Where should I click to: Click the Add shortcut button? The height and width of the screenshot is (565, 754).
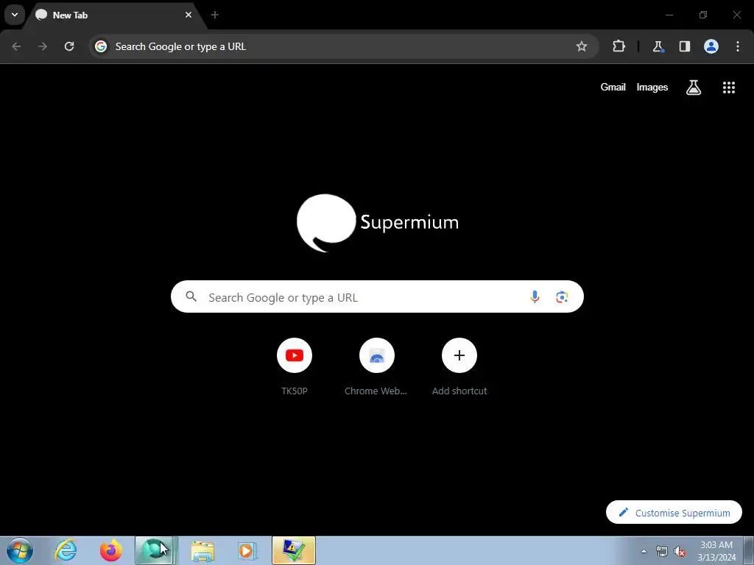459,367
